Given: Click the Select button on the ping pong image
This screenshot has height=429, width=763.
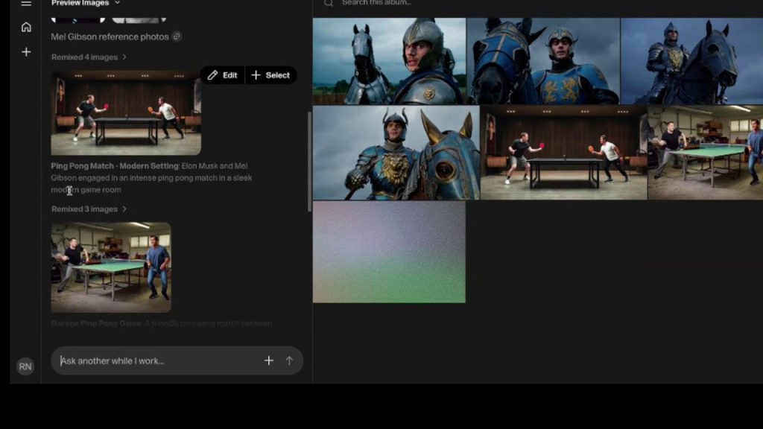Looking at the screenshot, I should click(270, 75).
